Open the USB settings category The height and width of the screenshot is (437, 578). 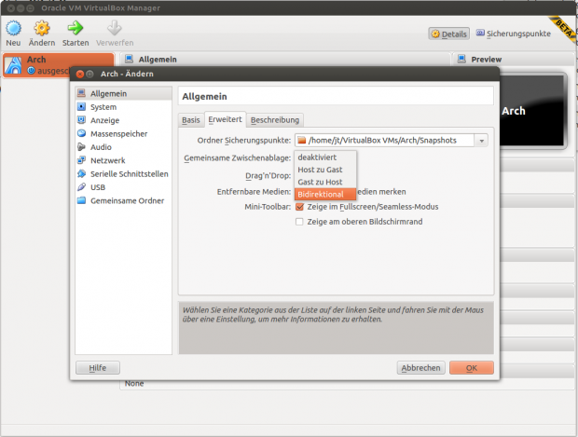[97, 186]
